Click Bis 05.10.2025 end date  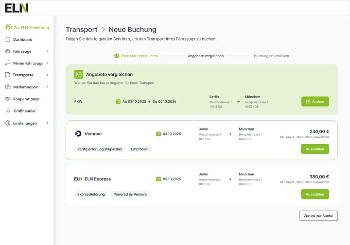click(164, 101)
